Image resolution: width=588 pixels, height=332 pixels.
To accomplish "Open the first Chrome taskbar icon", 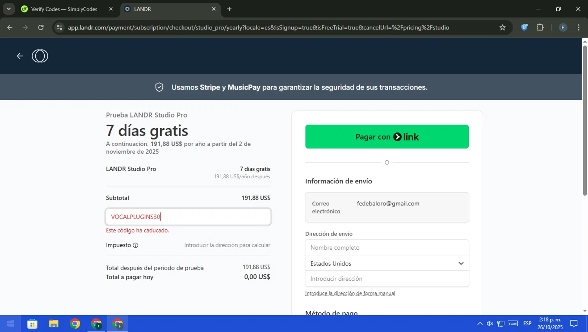I will coord(75,323).
